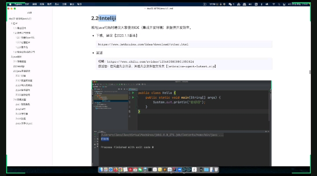Click the IntelliJ Hello class screenshot image
The image size is (317, 176).
pyautogui.click(x=181, y=123)
